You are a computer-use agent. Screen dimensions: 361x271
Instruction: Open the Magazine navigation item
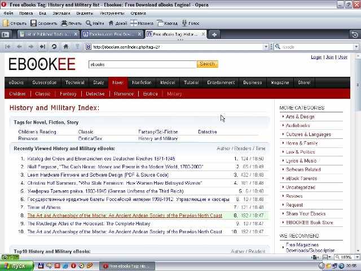(280, 82)
